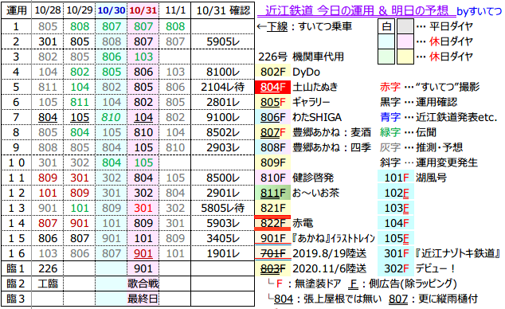The height and width of the screenshot is (309, 505).
Task: Select the 226 cell in row 臨1
Action: tap(48, 268)
